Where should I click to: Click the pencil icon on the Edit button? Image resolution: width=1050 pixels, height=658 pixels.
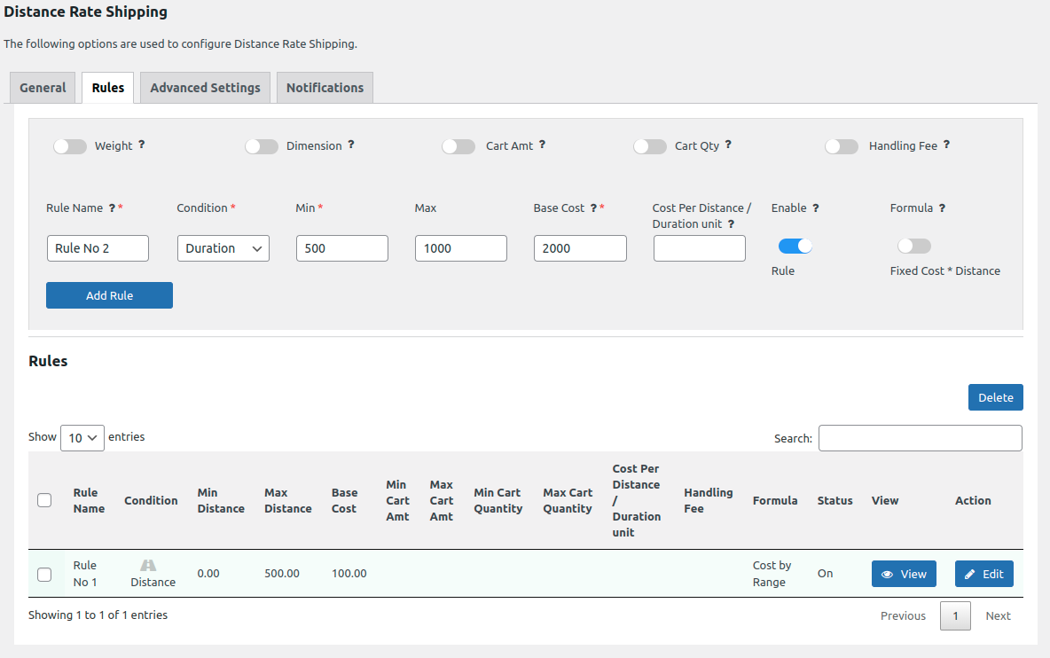pos(970,574)
